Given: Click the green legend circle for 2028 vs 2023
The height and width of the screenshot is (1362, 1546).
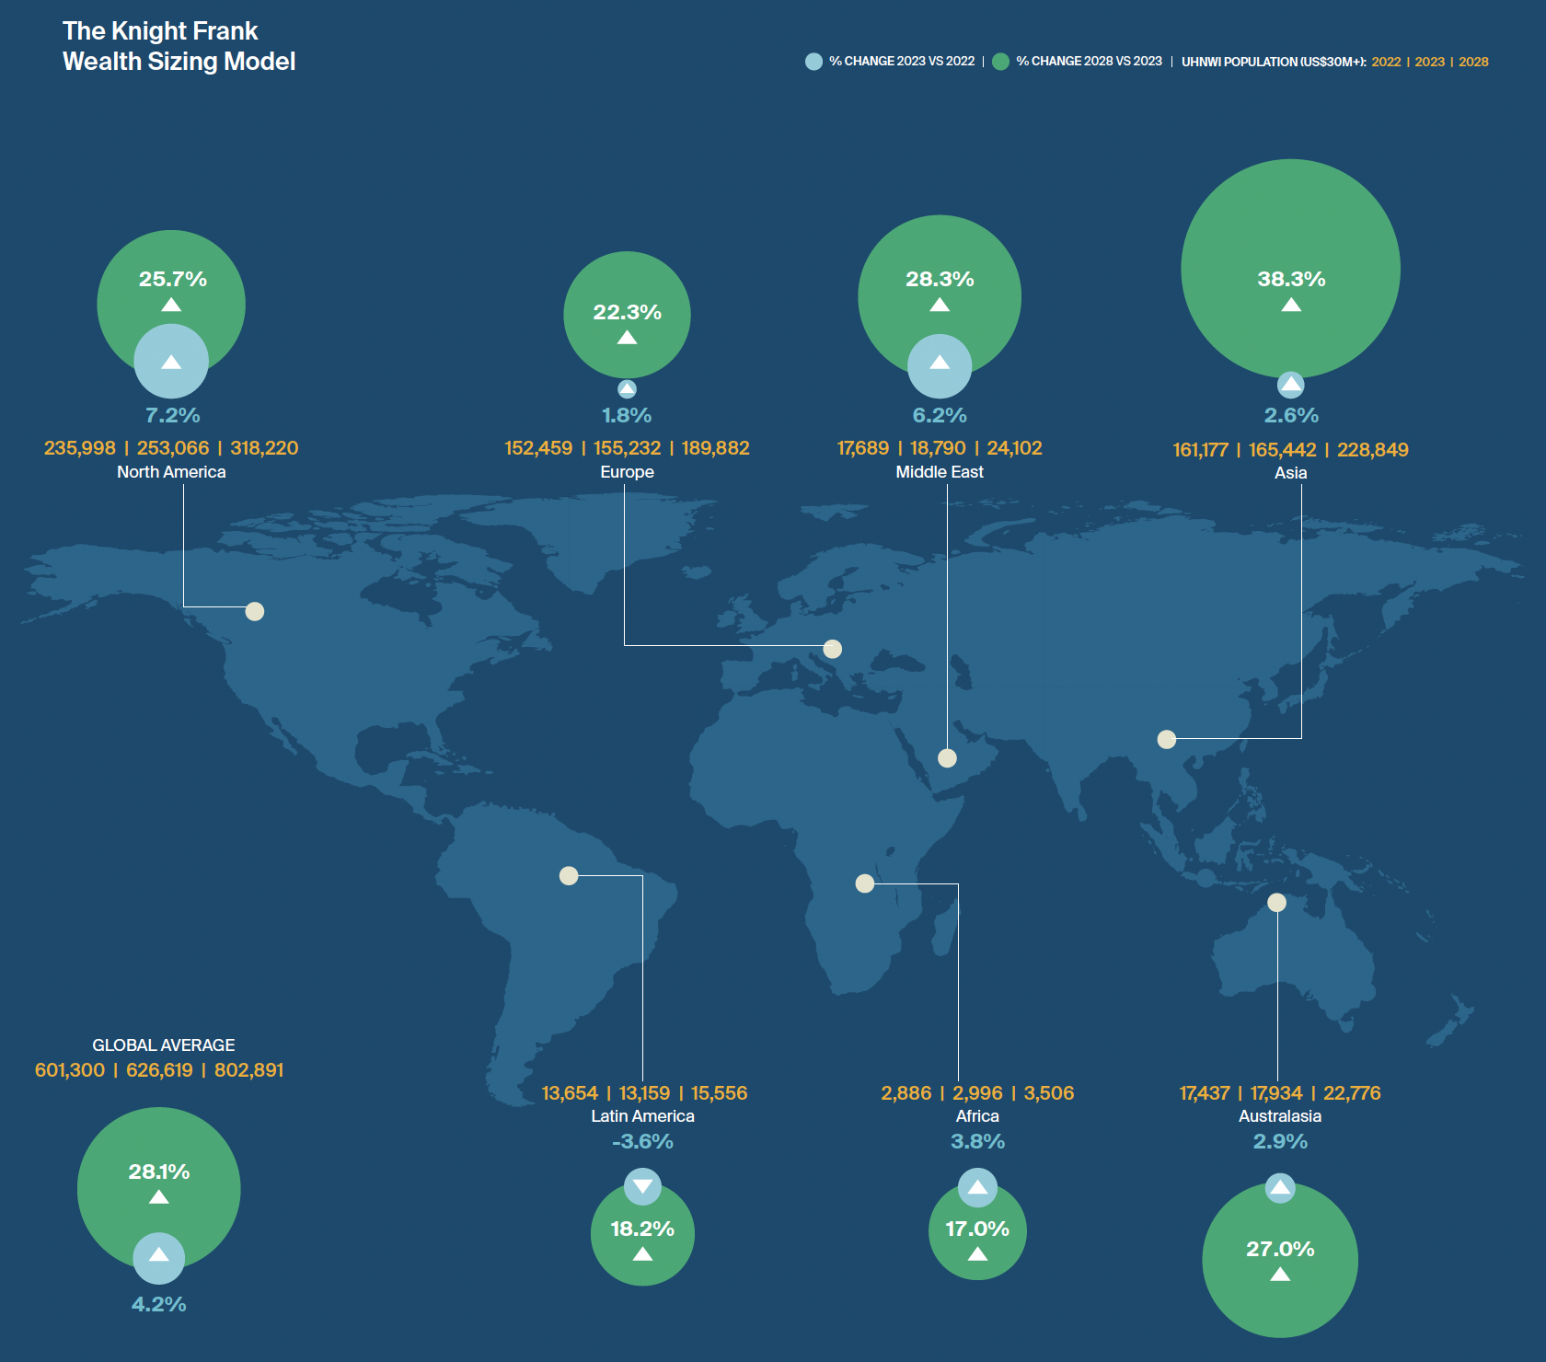Looking at the screenshot, I should pos(1000,62).
